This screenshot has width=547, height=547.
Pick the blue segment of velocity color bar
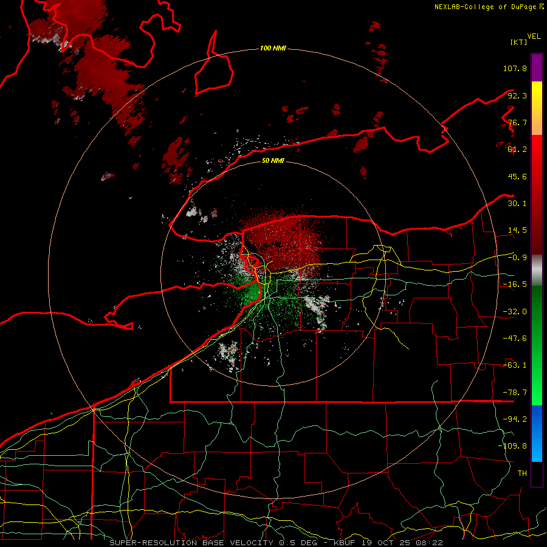pos(537,433)
